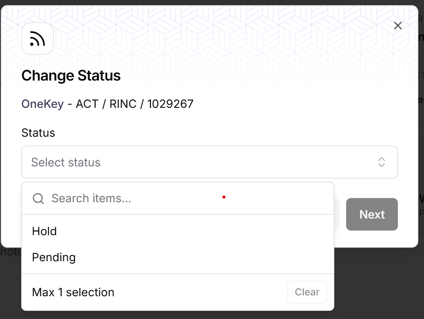Click the cut-off 'hoto' text behind the dialog

[x=11, y=252]
